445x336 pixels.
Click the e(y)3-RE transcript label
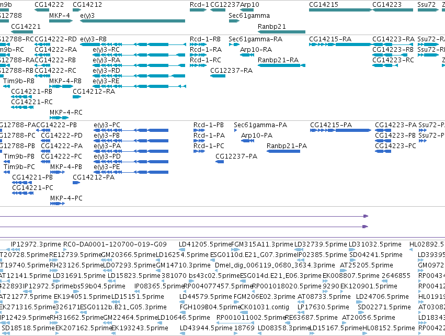pos(106,81)
